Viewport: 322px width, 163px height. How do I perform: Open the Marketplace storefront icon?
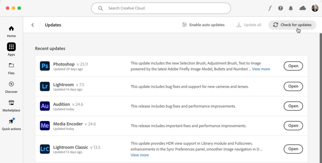11,103
